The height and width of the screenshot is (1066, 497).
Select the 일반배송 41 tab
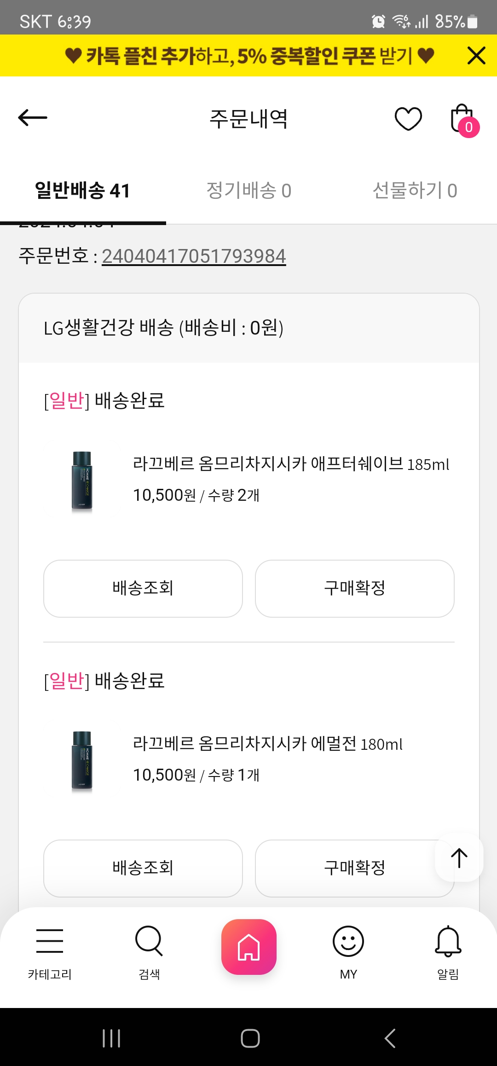coord(83,191)
